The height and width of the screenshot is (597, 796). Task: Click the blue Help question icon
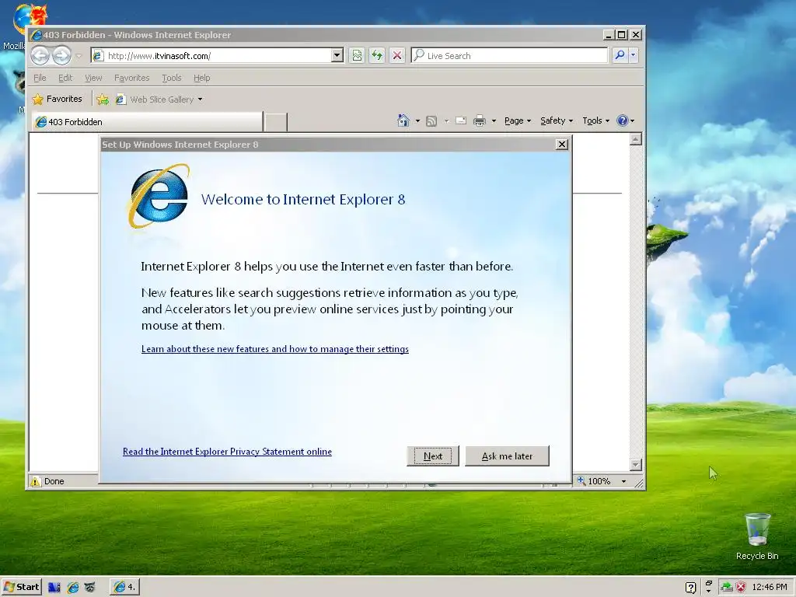coord(623,120)
